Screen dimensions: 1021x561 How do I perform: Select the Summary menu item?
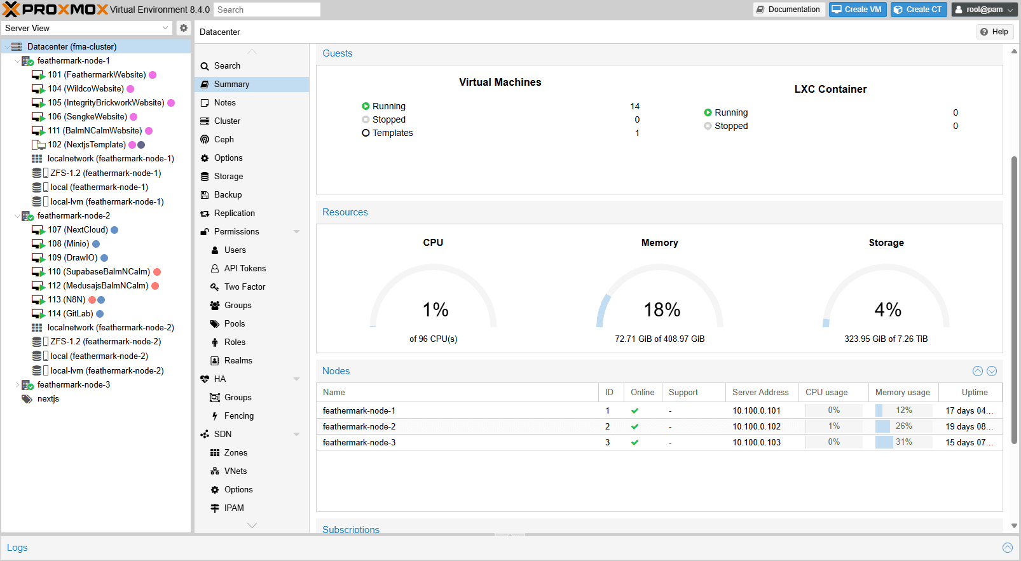point(252,84)
